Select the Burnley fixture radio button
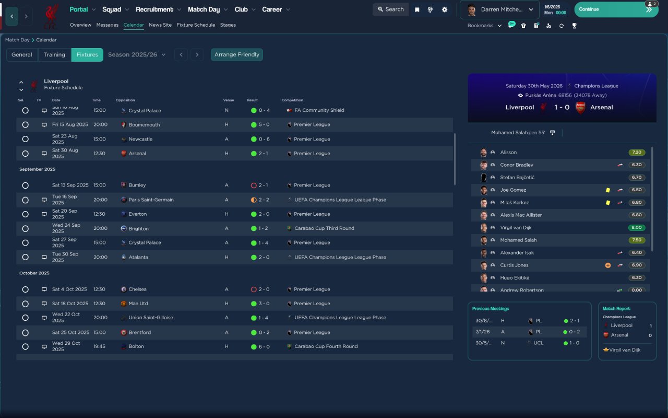The width and height of the screenshot is (668, 418). pos(25,185)
